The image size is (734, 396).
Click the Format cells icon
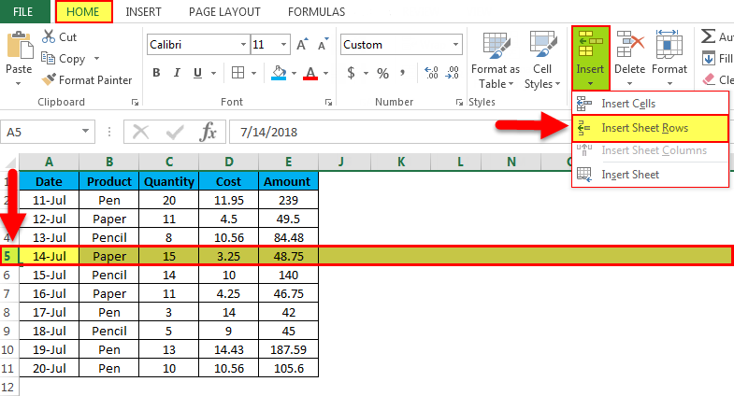[x=669, y=45]
